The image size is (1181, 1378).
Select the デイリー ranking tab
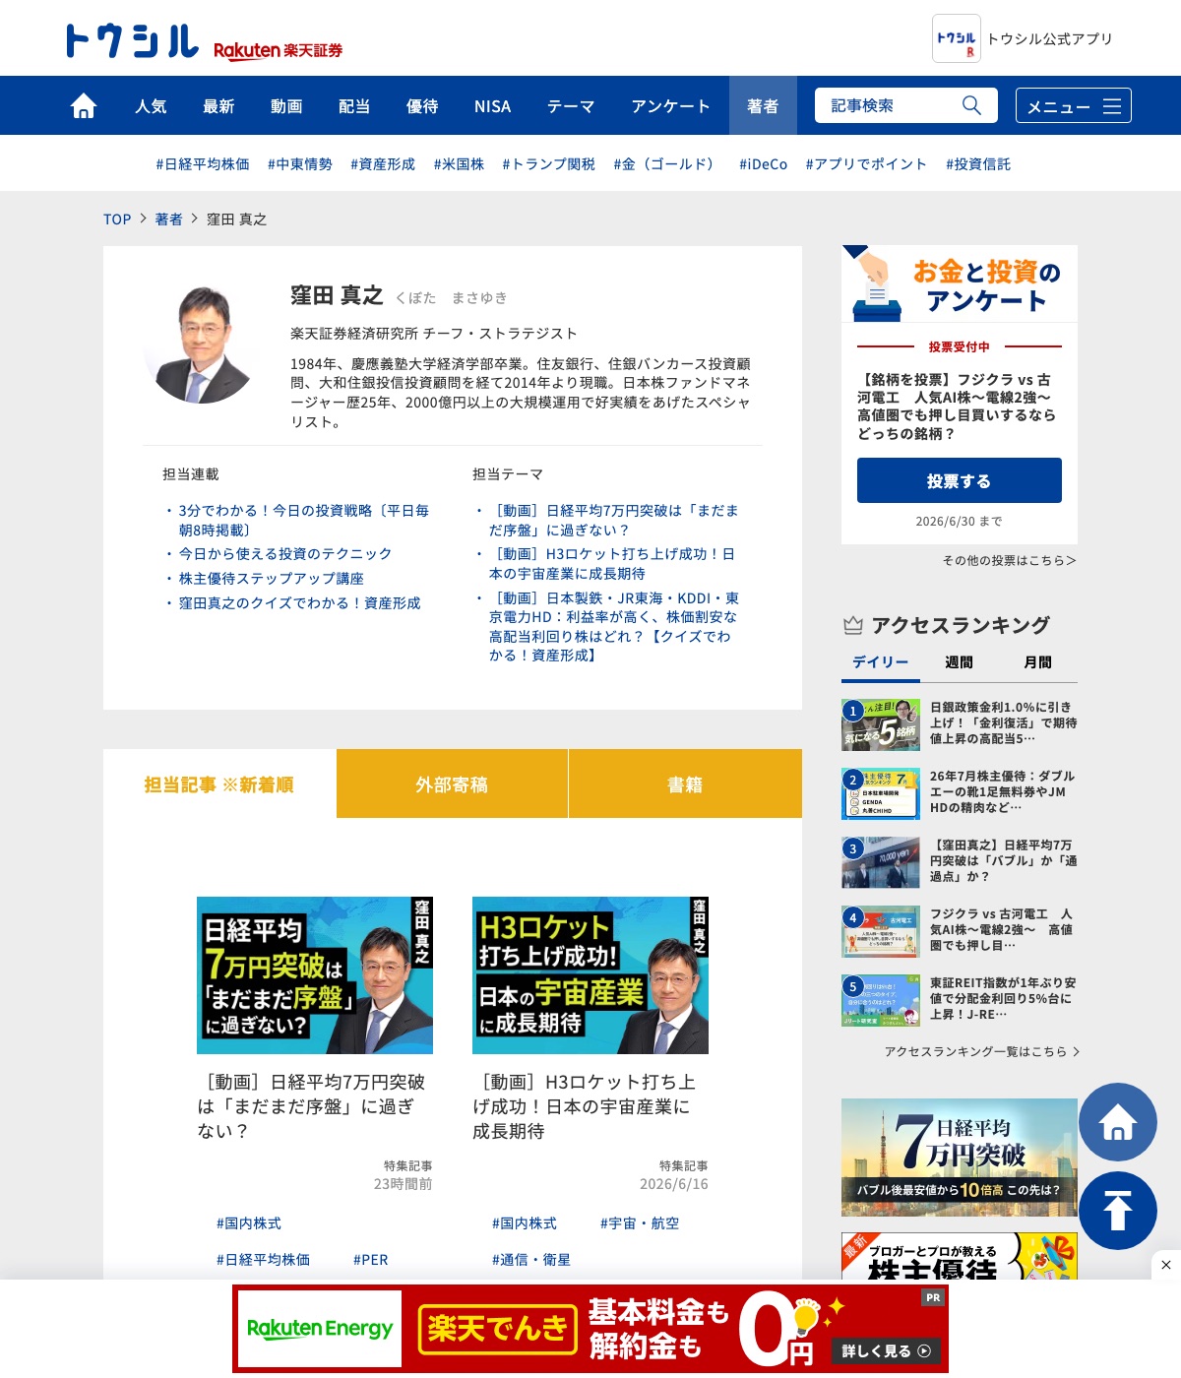pyautogui.click(x=881, y=662)
